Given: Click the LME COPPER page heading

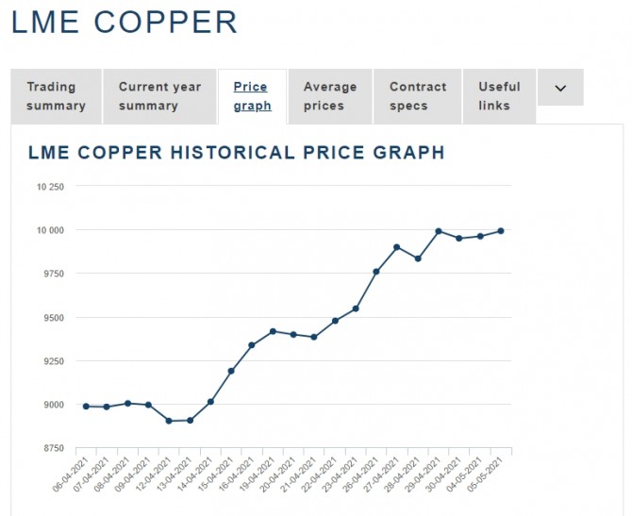Looking at the screenshot, I should 125,23.
